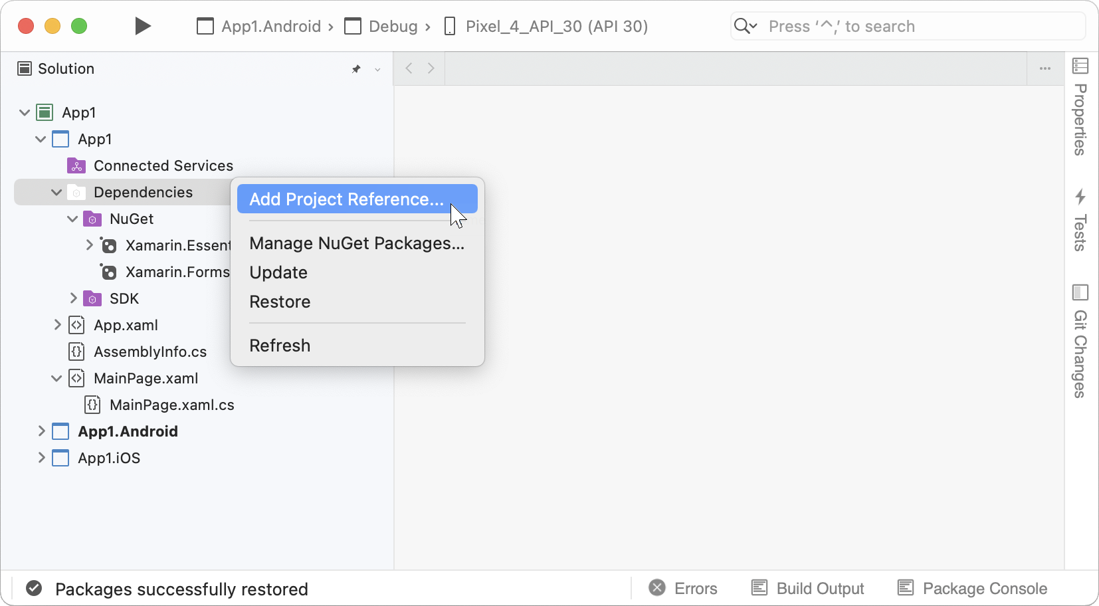Click Restore in the context menu
The width and height of the screenshot is (1099, 606).
(x=280, y=302)
